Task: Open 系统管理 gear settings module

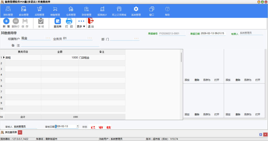Action: [x=136, y=11]
